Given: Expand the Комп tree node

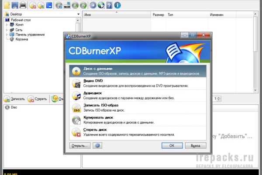Looking at the screenshot, I should [x=7, y=25].
